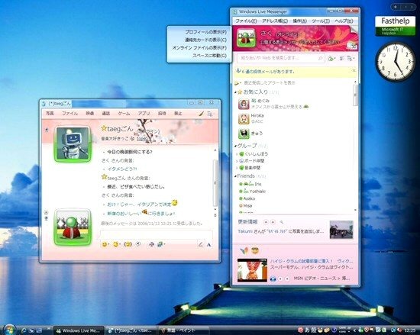
Task: Select スペースに移動(G) in the popup menu
Action: pos(209,56)
